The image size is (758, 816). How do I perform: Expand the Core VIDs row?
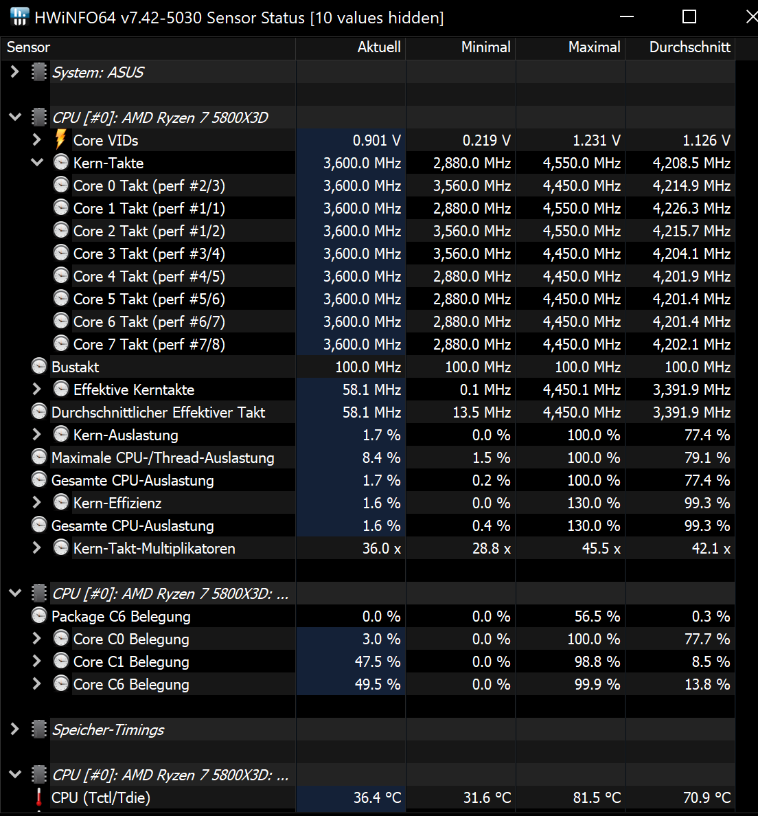point(36,139)
